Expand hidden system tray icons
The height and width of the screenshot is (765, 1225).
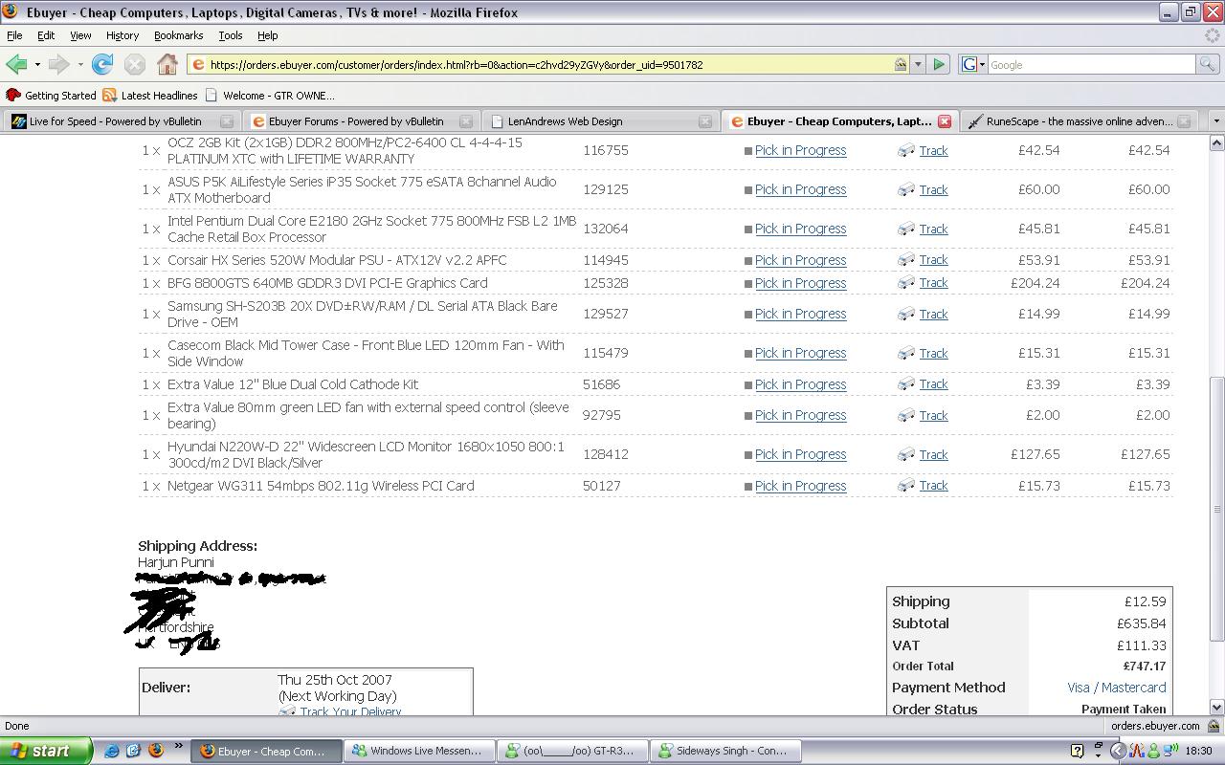(1118, 751)
